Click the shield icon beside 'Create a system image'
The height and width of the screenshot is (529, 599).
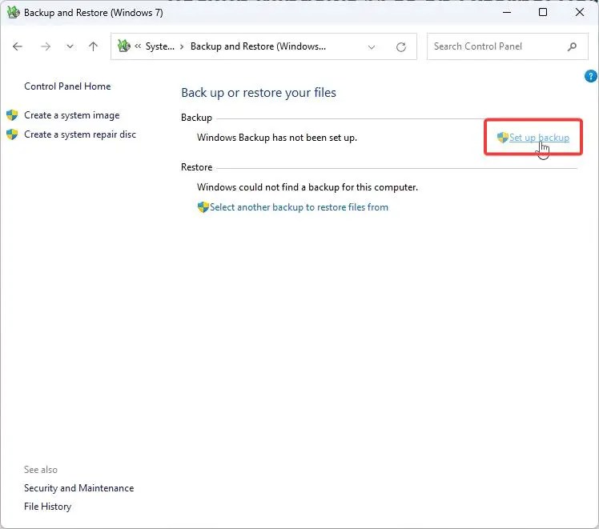(x=12, y=115)
